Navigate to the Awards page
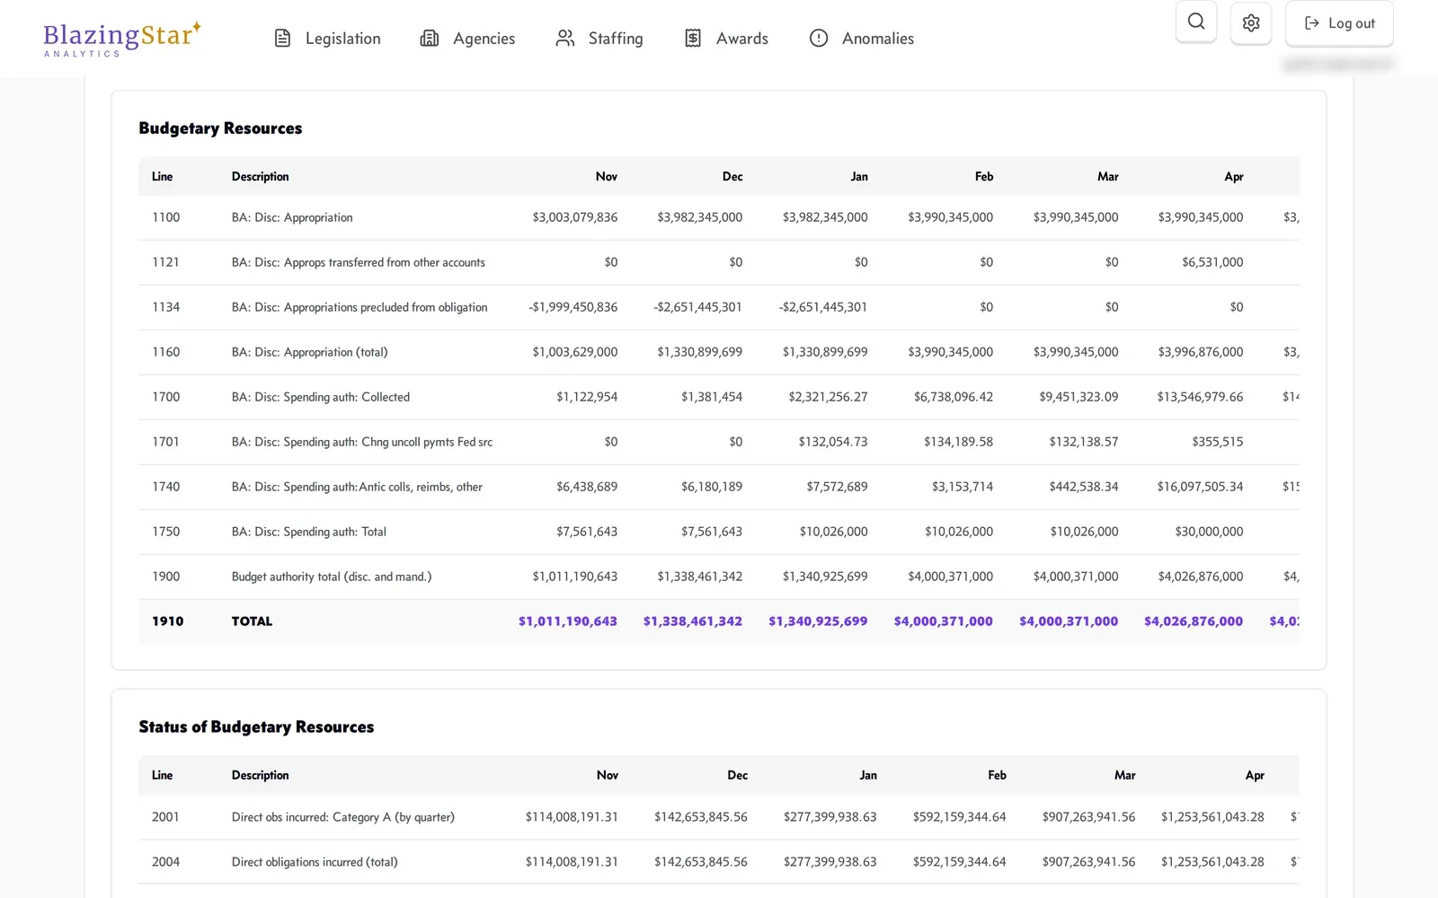 coord(726,38)
